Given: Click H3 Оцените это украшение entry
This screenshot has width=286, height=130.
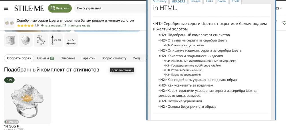Looking at the screenshot, I should pos(184,45).
